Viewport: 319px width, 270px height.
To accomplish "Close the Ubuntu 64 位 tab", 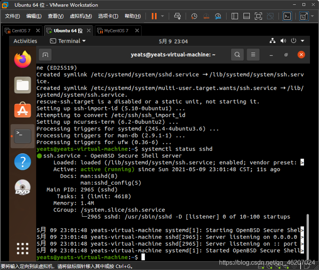I will pos(89,31).
